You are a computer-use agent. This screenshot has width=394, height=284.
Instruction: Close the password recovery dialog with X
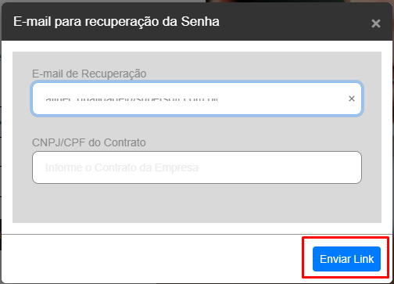click(x=376, y=23)
